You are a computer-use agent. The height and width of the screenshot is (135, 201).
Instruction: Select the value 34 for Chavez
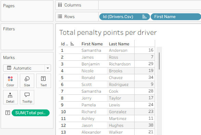(x=151, y=77)
